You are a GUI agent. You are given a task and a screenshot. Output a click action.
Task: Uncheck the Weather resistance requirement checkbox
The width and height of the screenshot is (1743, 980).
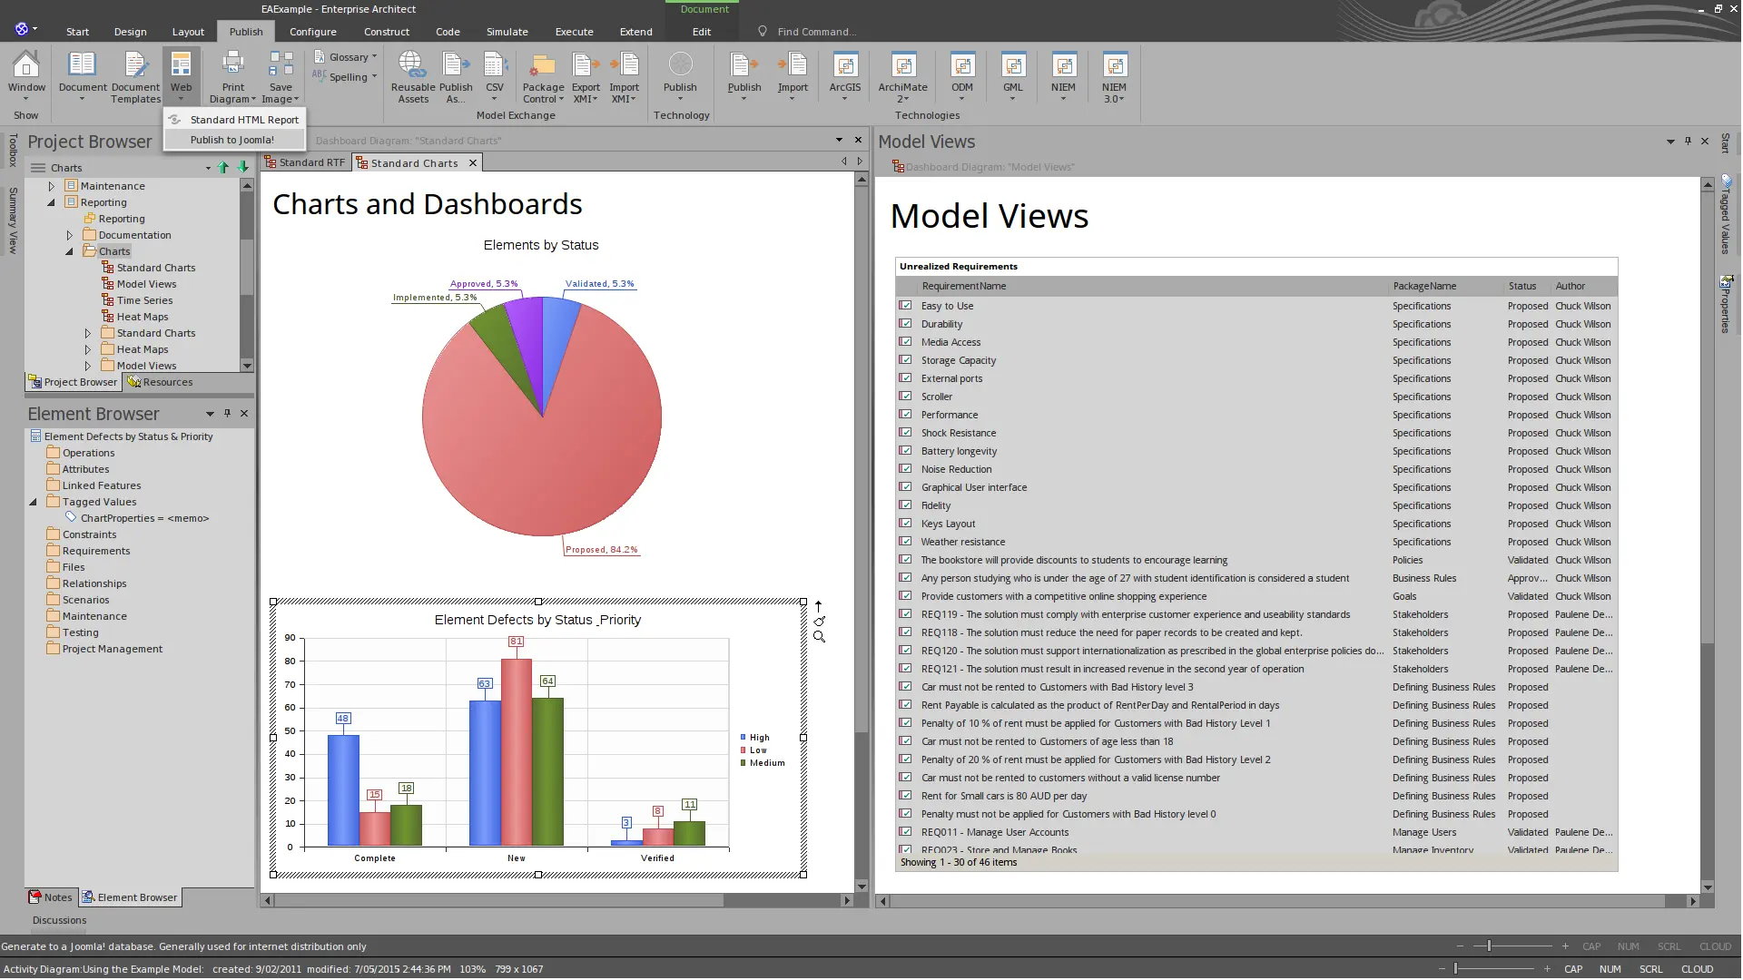905,542
